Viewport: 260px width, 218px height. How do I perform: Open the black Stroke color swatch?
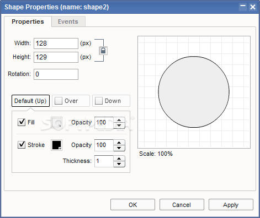[x=56, y=145]
